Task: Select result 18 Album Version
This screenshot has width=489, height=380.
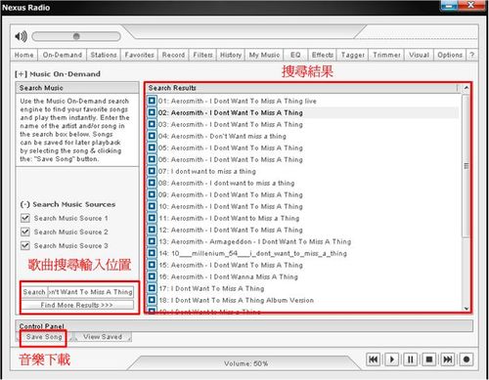Action: point(236,300)
